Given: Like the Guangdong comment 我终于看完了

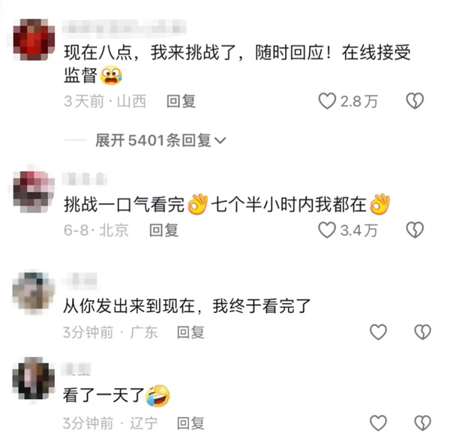Looking at the screenshot, I should click(x=378, y=332).
